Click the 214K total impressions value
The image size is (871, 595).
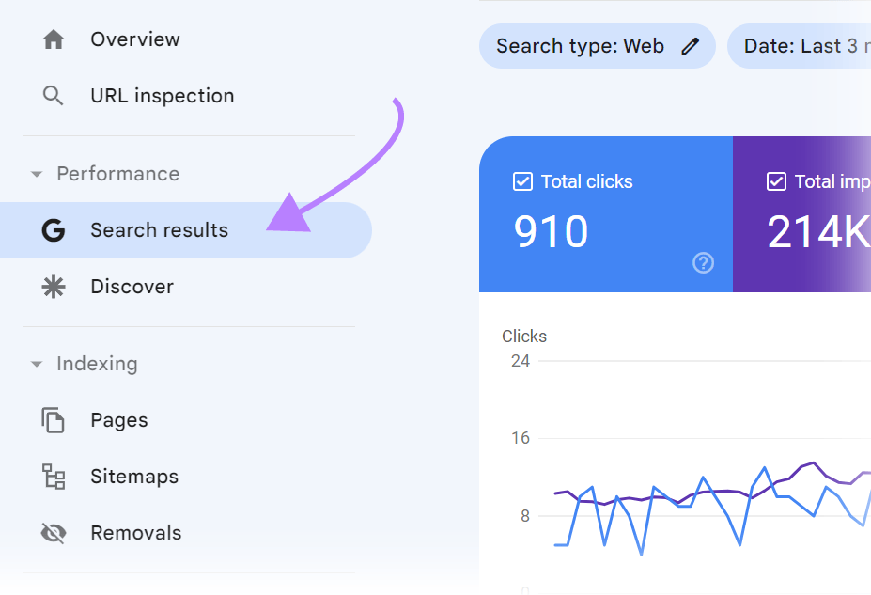818,231
